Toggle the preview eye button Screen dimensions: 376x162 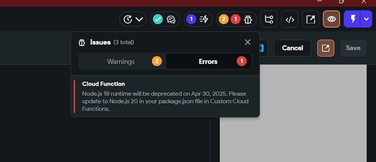332,19
